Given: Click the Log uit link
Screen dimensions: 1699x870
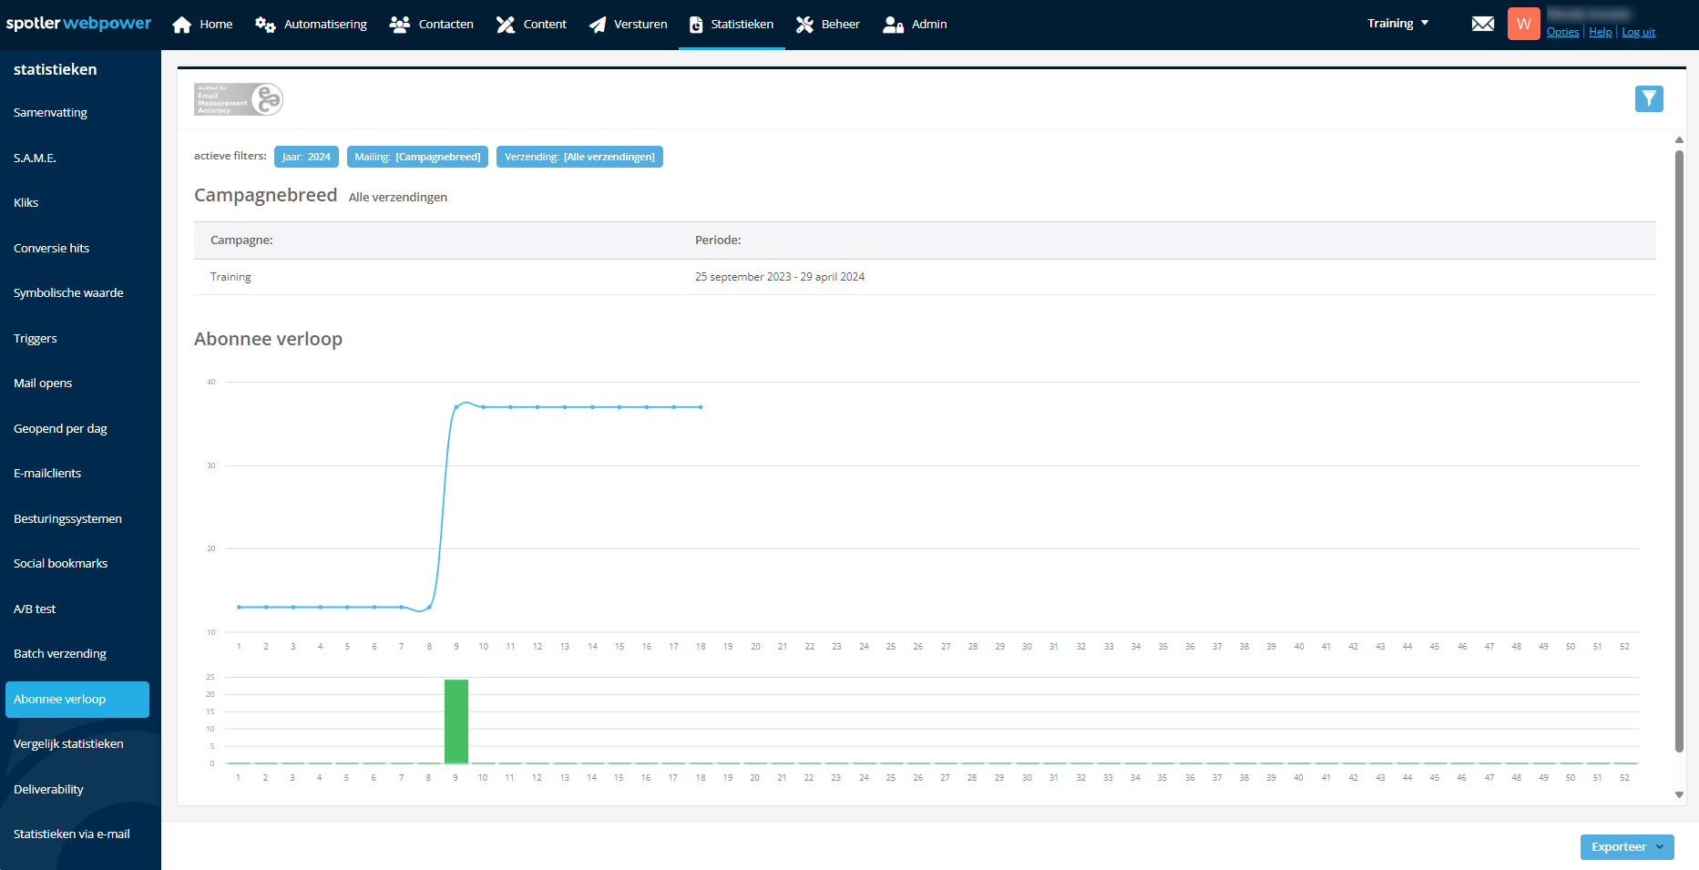Looking at the screenshot, I should (1638, 32).
